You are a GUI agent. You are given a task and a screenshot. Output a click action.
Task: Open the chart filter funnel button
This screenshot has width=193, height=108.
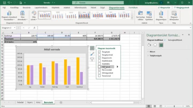click(x=92, y=60)
